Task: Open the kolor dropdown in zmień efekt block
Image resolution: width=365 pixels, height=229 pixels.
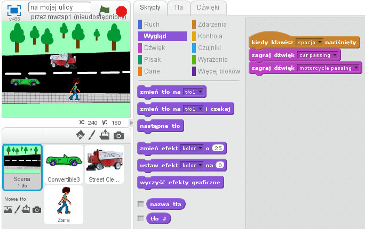Action: click(192, 148)
